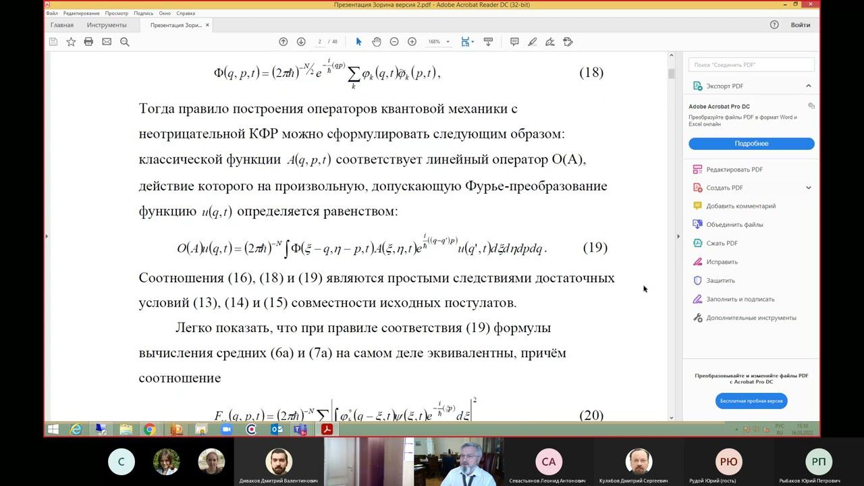
Task: Click the Войти sign-in button
Action: click(x=801, y=25)
